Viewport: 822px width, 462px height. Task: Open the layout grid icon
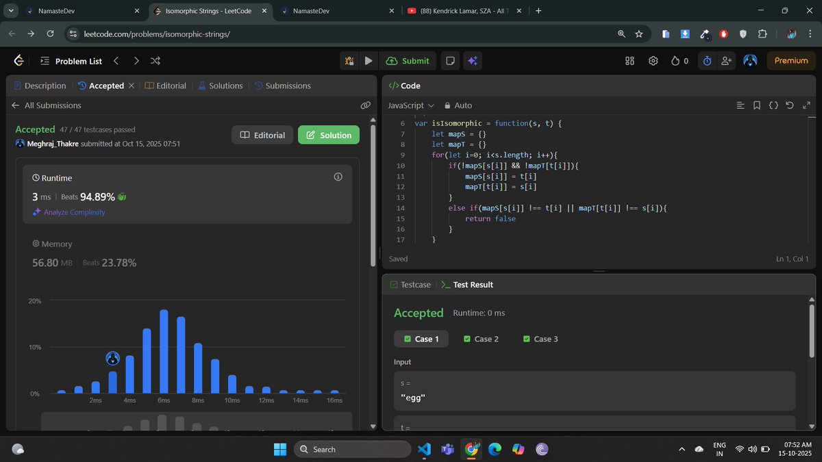630,61
